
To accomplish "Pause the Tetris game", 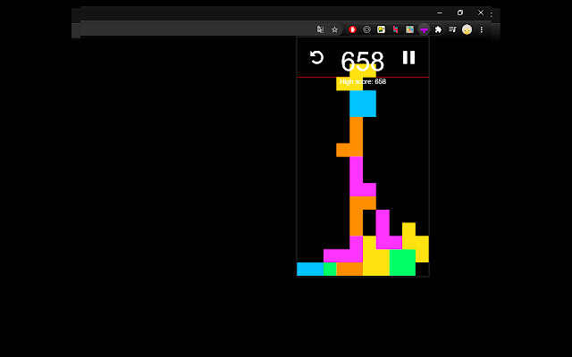I will pyautogui.click(x=408, y=57).
